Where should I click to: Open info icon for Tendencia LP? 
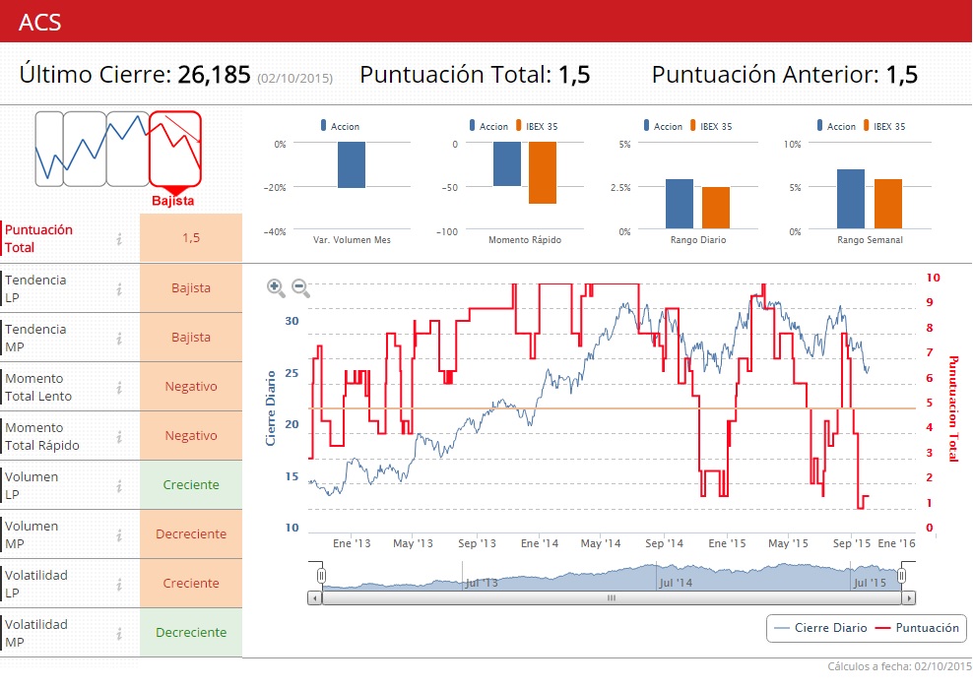(119, 288)
